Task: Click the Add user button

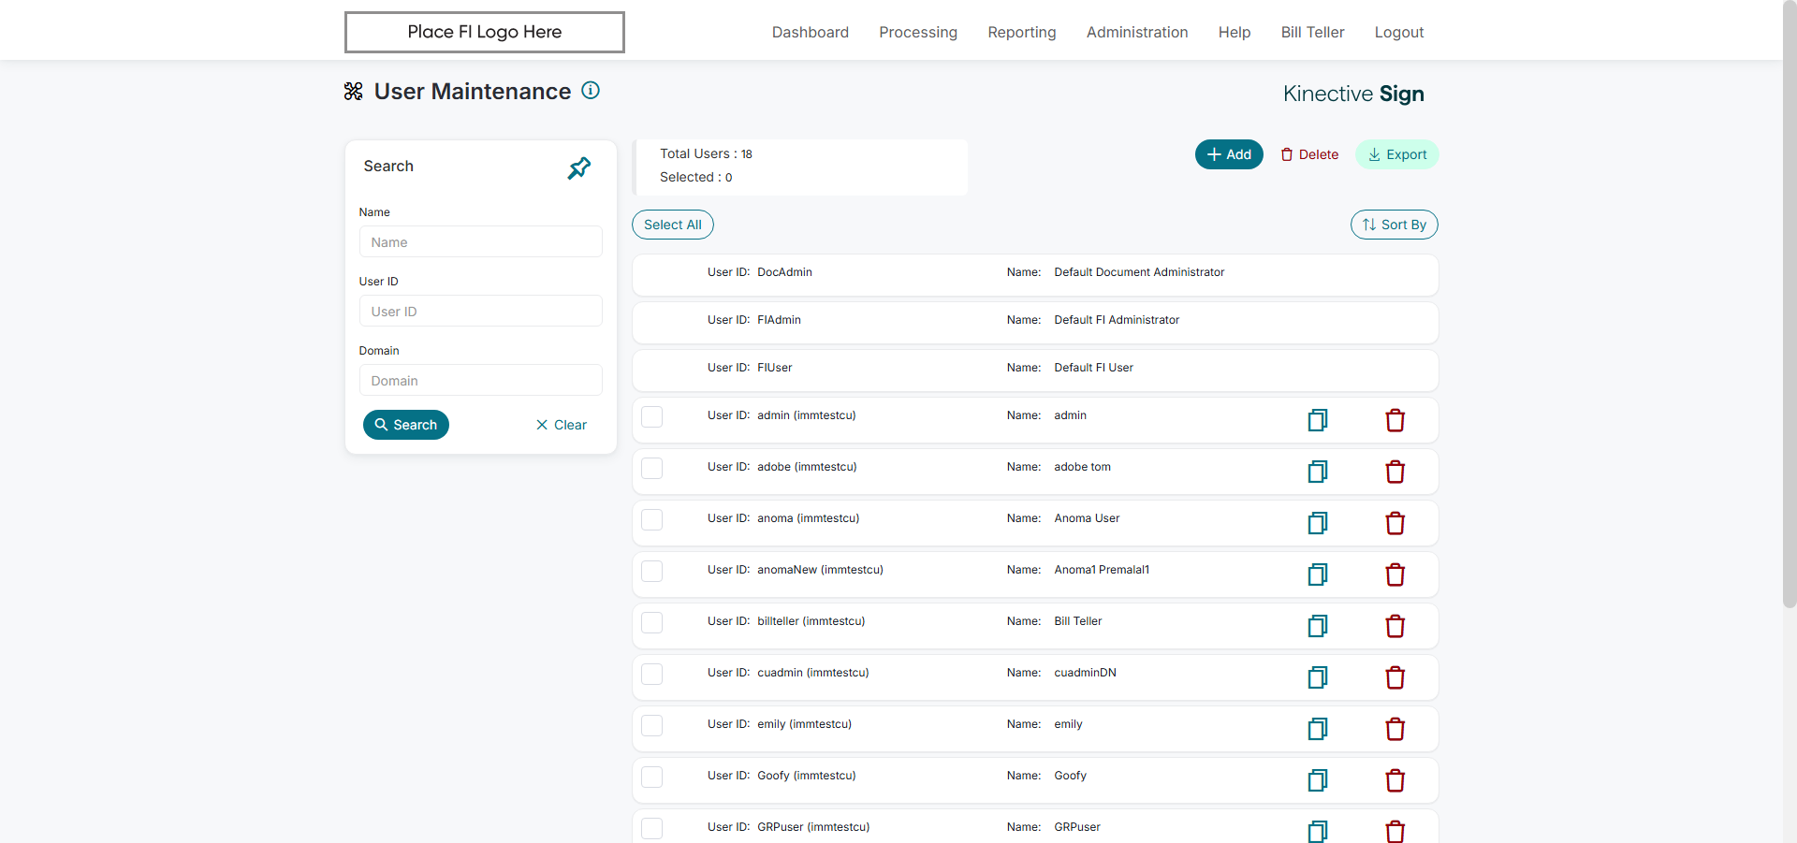Action: click(1229, 154)
